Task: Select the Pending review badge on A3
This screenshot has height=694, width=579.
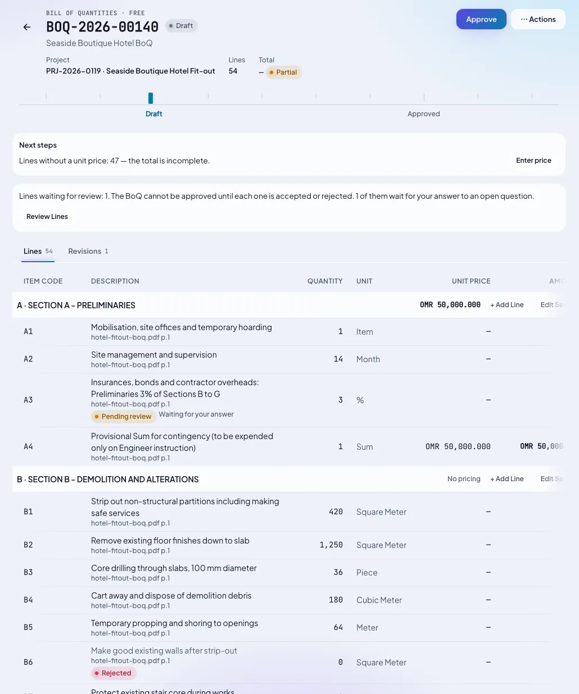Action: click(124, 417)
